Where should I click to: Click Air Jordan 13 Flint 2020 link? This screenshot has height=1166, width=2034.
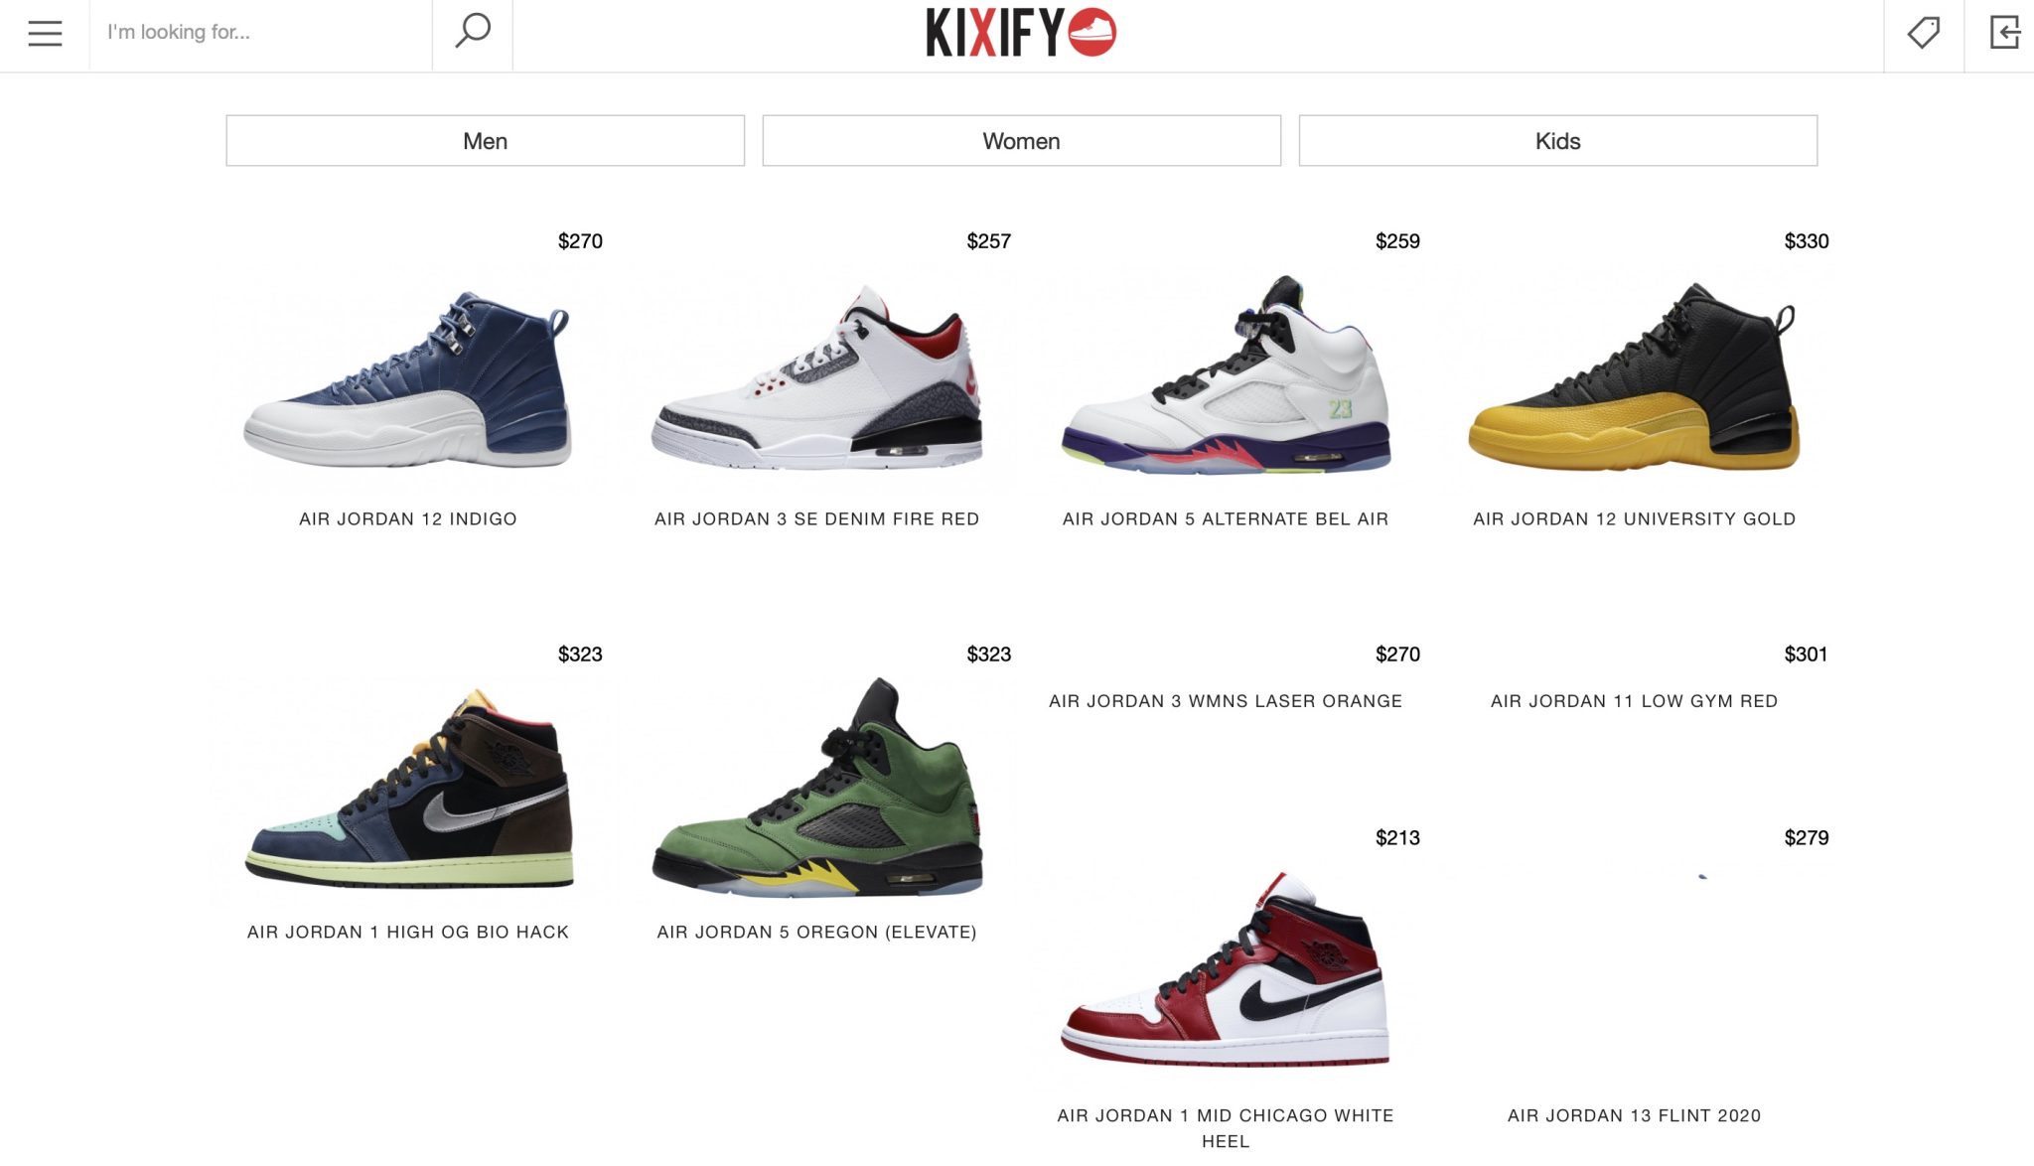1634,1115
